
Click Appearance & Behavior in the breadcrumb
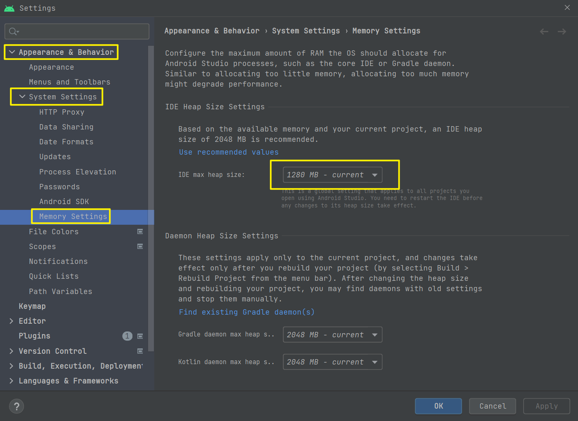(x=212, y=31)
